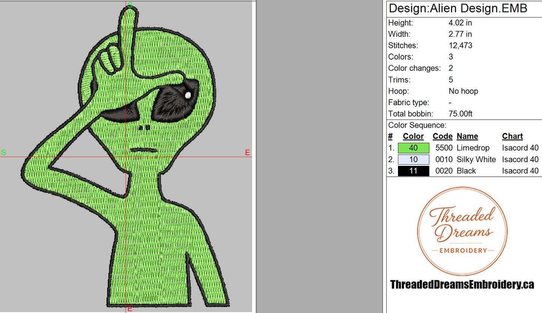This screenshot has height=313, width=542.
Task: Click the thread name 'Black' in Name column
Action: 466,171
